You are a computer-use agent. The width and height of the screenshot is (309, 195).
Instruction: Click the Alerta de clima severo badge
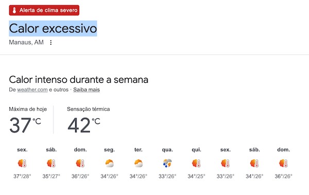44,10
